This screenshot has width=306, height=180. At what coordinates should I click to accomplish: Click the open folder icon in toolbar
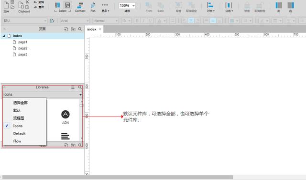pos(12,7)
